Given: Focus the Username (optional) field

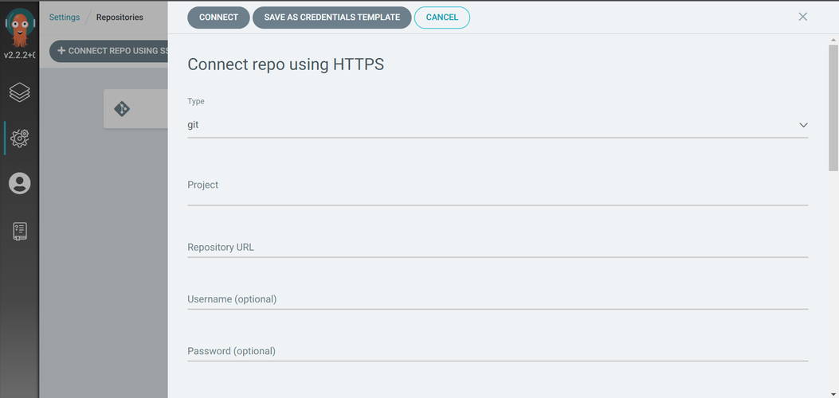Looking at the screenshot, I should point(498,300).
